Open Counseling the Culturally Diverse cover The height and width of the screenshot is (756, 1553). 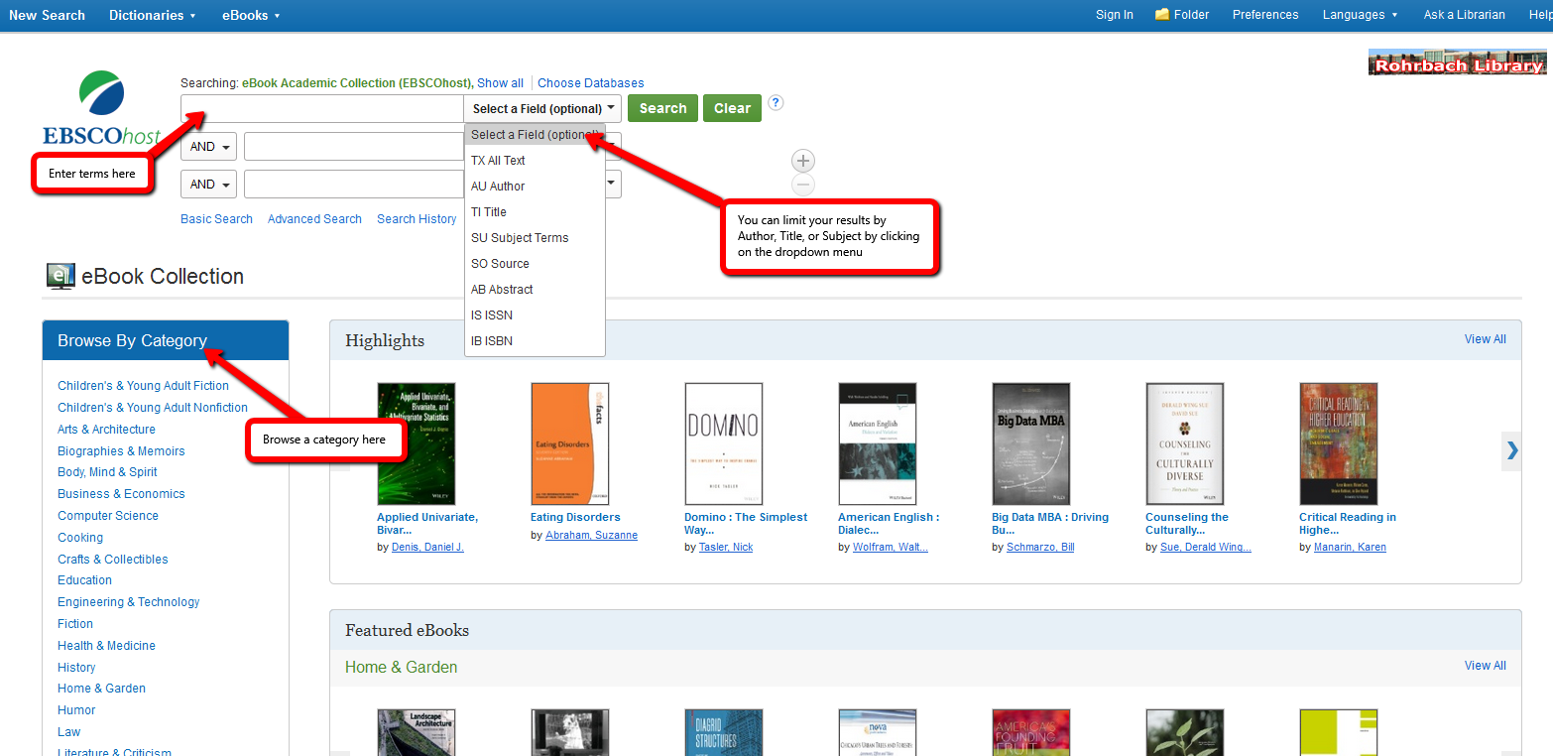[x=1184, y=444]
